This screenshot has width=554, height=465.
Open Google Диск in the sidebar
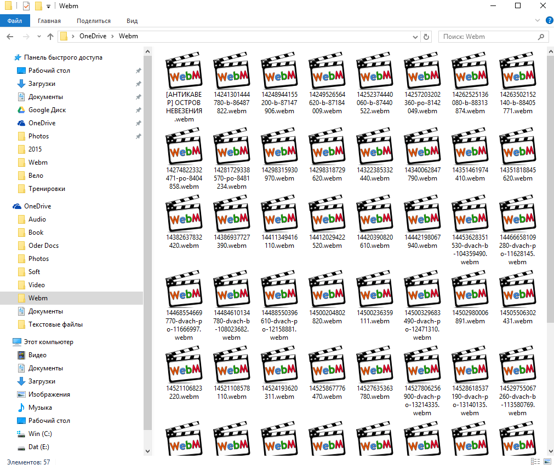[47, 110]
